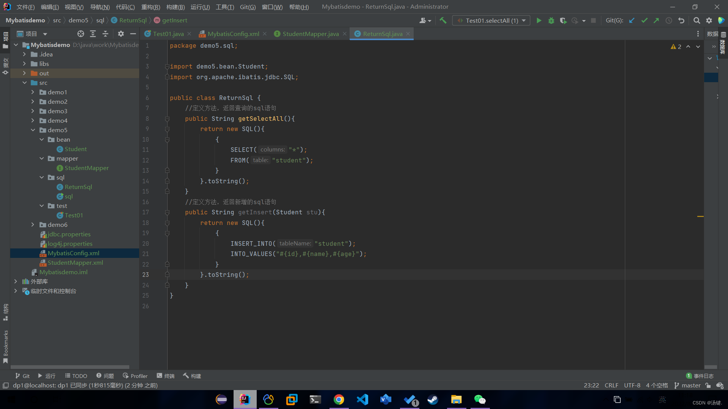Stop the running process button
The image size is (728, 409).
[x=593, y=20]
